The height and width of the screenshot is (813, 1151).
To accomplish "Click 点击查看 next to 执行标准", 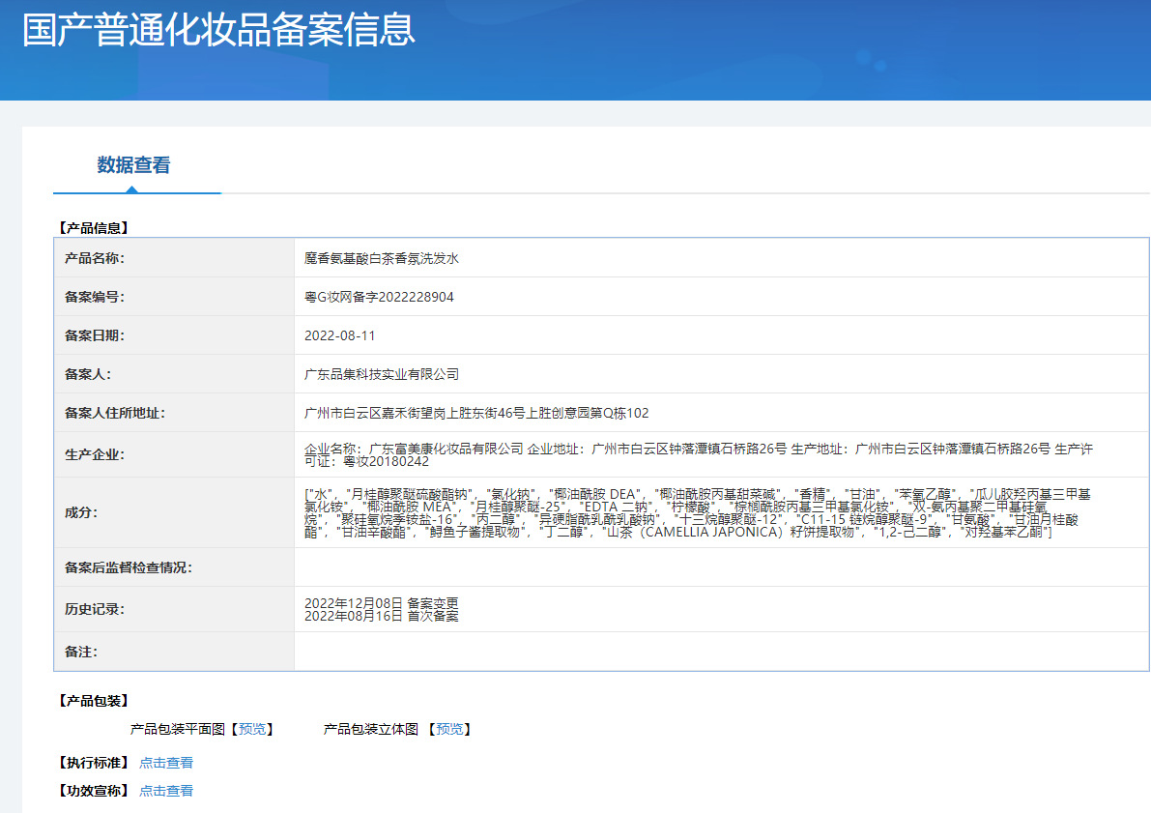I will (166, 763).
